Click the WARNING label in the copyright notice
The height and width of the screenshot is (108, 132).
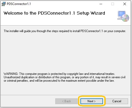click(x=11, y=74)
